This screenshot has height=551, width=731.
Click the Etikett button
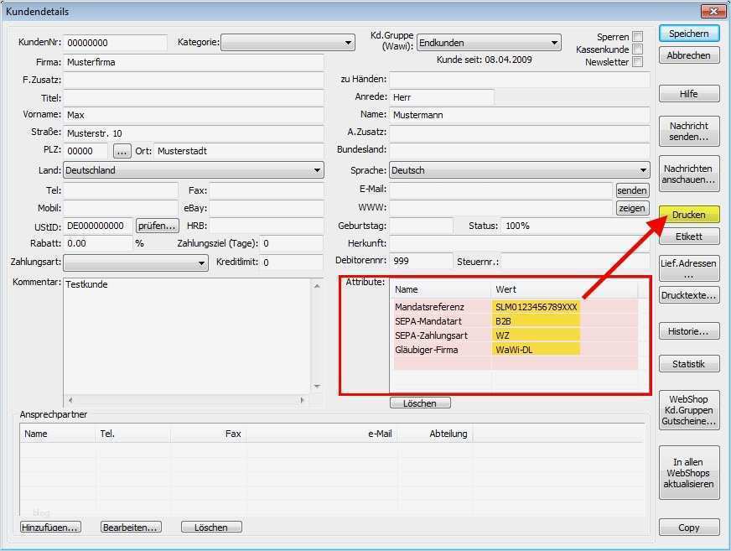689,237
